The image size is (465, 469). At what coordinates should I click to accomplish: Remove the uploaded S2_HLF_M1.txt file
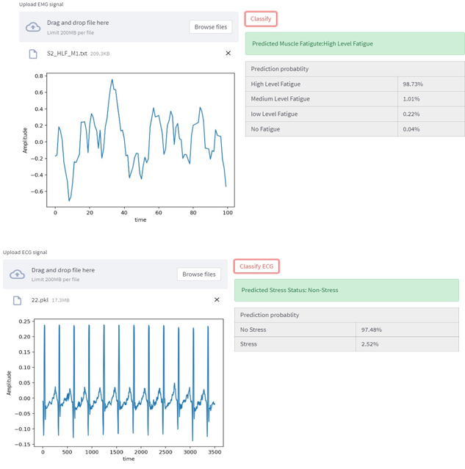tap(228, 54)
